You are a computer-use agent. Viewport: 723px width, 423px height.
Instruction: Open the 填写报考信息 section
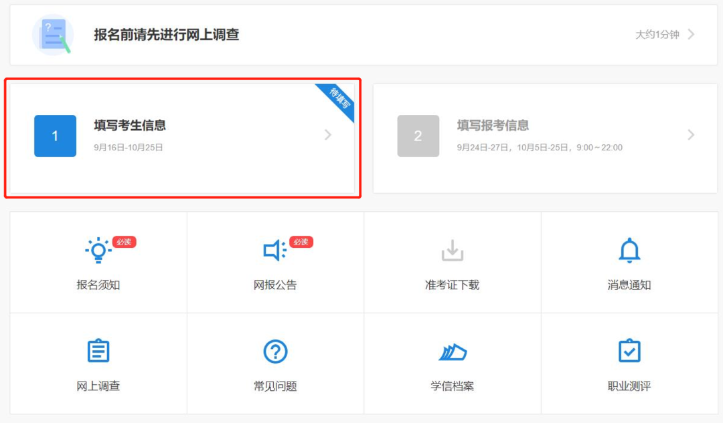pos(494,125)
